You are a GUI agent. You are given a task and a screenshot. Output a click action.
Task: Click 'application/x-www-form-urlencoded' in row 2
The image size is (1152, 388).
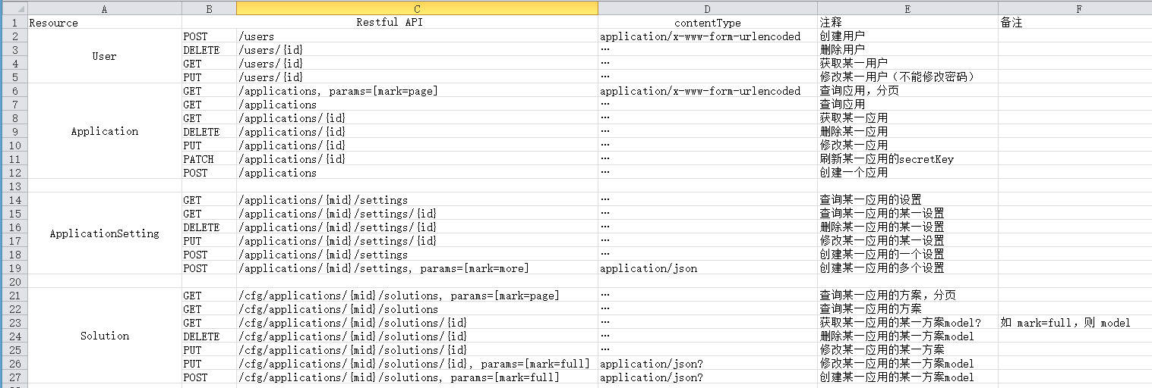point(708,36)
